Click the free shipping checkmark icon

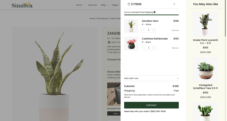click(x=155, y=12)
